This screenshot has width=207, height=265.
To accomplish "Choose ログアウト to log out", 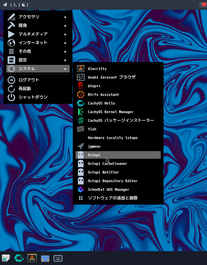I will 38,80.
